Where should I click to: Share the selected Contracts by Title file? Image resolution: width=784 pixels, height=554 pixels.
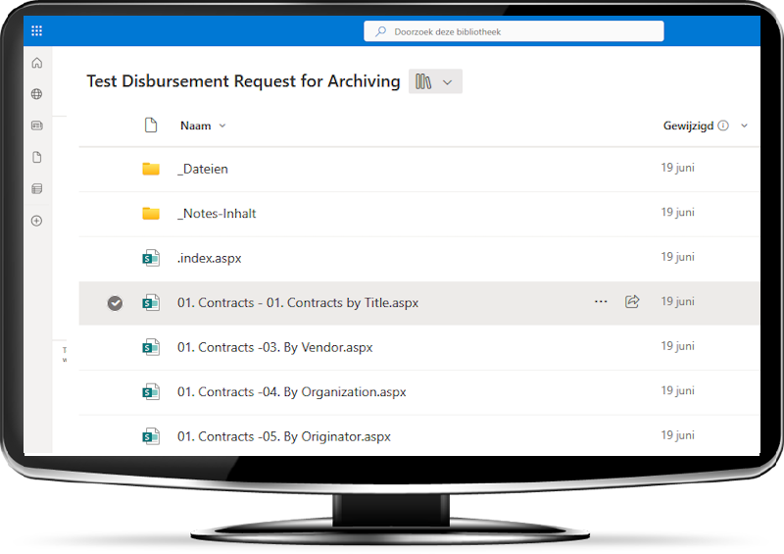pyautogui.click(x=632, y=302)
